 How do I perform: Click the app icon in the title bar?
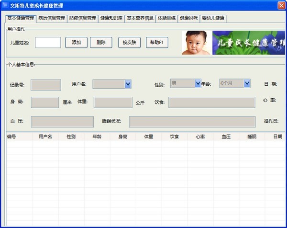click(6, 5)
